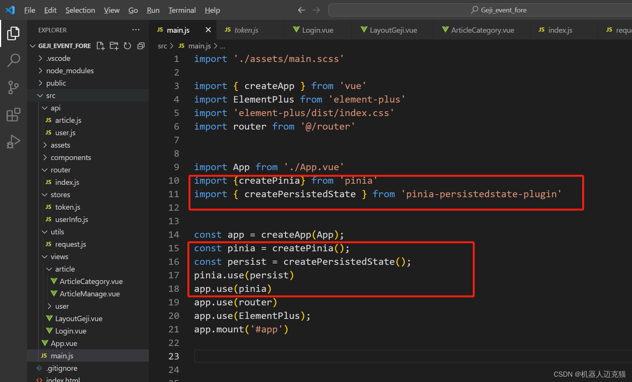
Task: Navigate back with the arrow icon
Action: (x=301, y=10)
